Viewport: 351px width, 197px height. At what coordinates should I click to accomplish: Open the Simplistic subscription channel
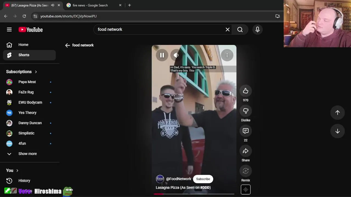[30, 133]
